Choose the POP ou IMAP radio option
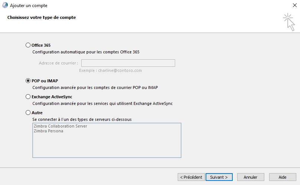The width and height of the screenshot is (300, 185). pos(28,81)
